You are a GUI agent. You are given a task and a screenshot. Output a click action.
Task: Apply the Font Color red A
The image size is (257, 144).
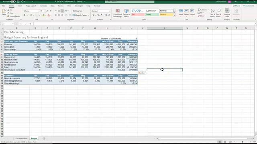point(49,15)
